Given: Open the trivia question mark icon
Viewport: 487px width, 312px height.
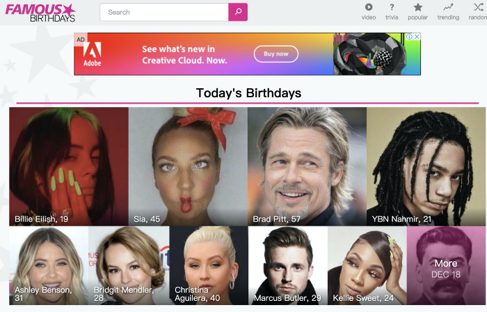Looking at the screenshot, I should [x=392, y=8].
